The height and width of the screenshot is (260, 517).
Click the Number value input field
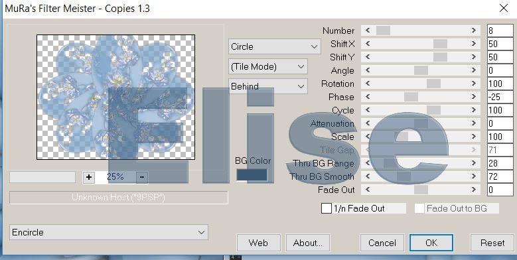pos(500,31)
